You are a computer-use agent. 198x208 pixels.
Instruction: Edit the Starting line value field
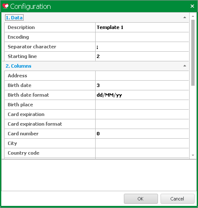[142, 56]
